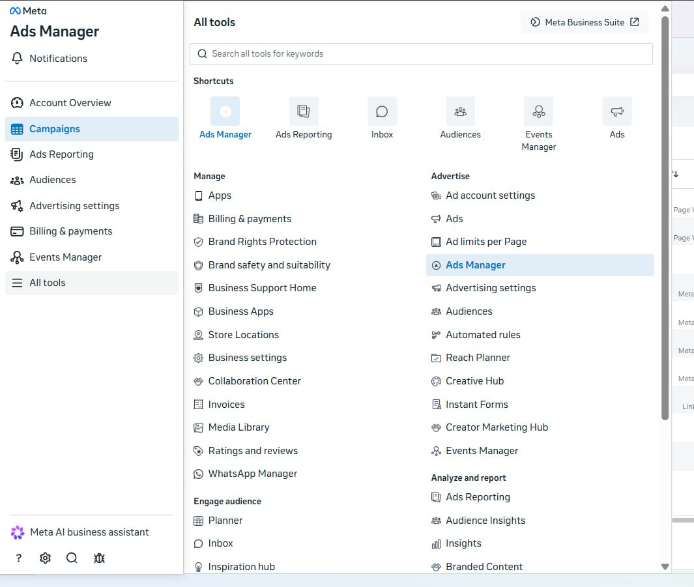Focus the search all tools field

pos(421,54)
